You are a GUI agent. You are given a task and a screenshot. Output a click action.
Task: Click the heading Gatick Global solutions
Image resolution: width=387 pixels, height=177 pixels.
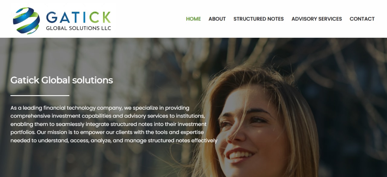pos(62,80)
